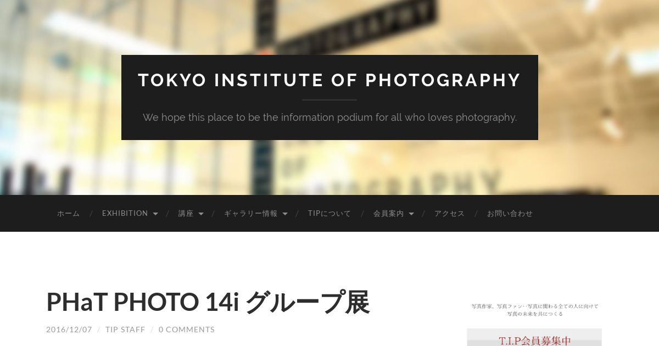Click the 写真作家、写真ファン sidebar caption text
659x346 pixels.
pyautogui.click(x=535, y=310)
